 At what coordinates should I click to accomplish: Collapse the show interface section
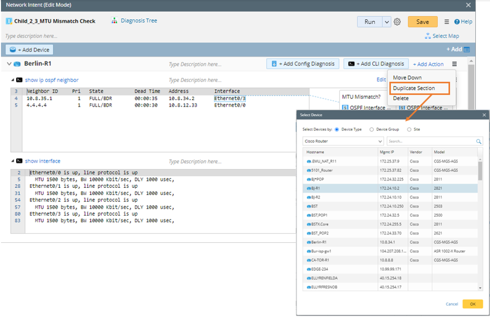13,160
